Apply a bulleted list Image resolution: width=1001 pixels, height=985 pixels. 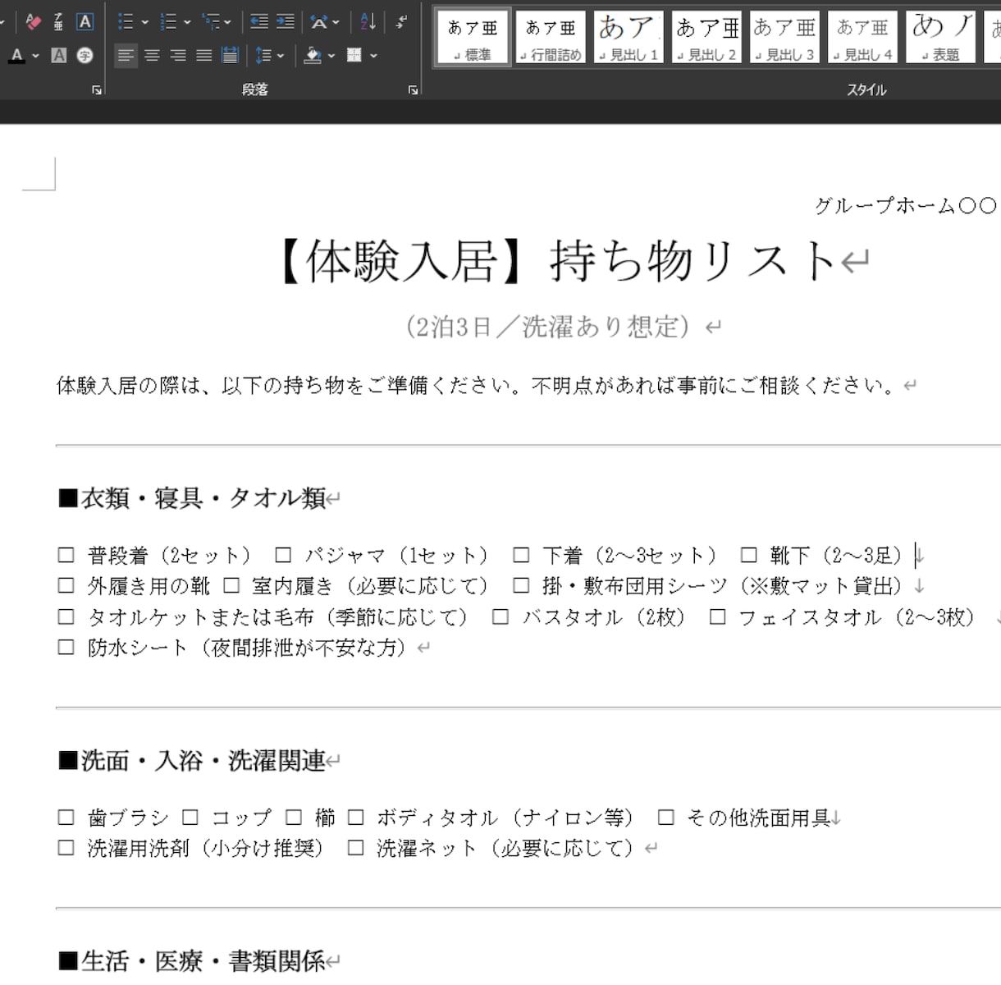coord(126,22)
